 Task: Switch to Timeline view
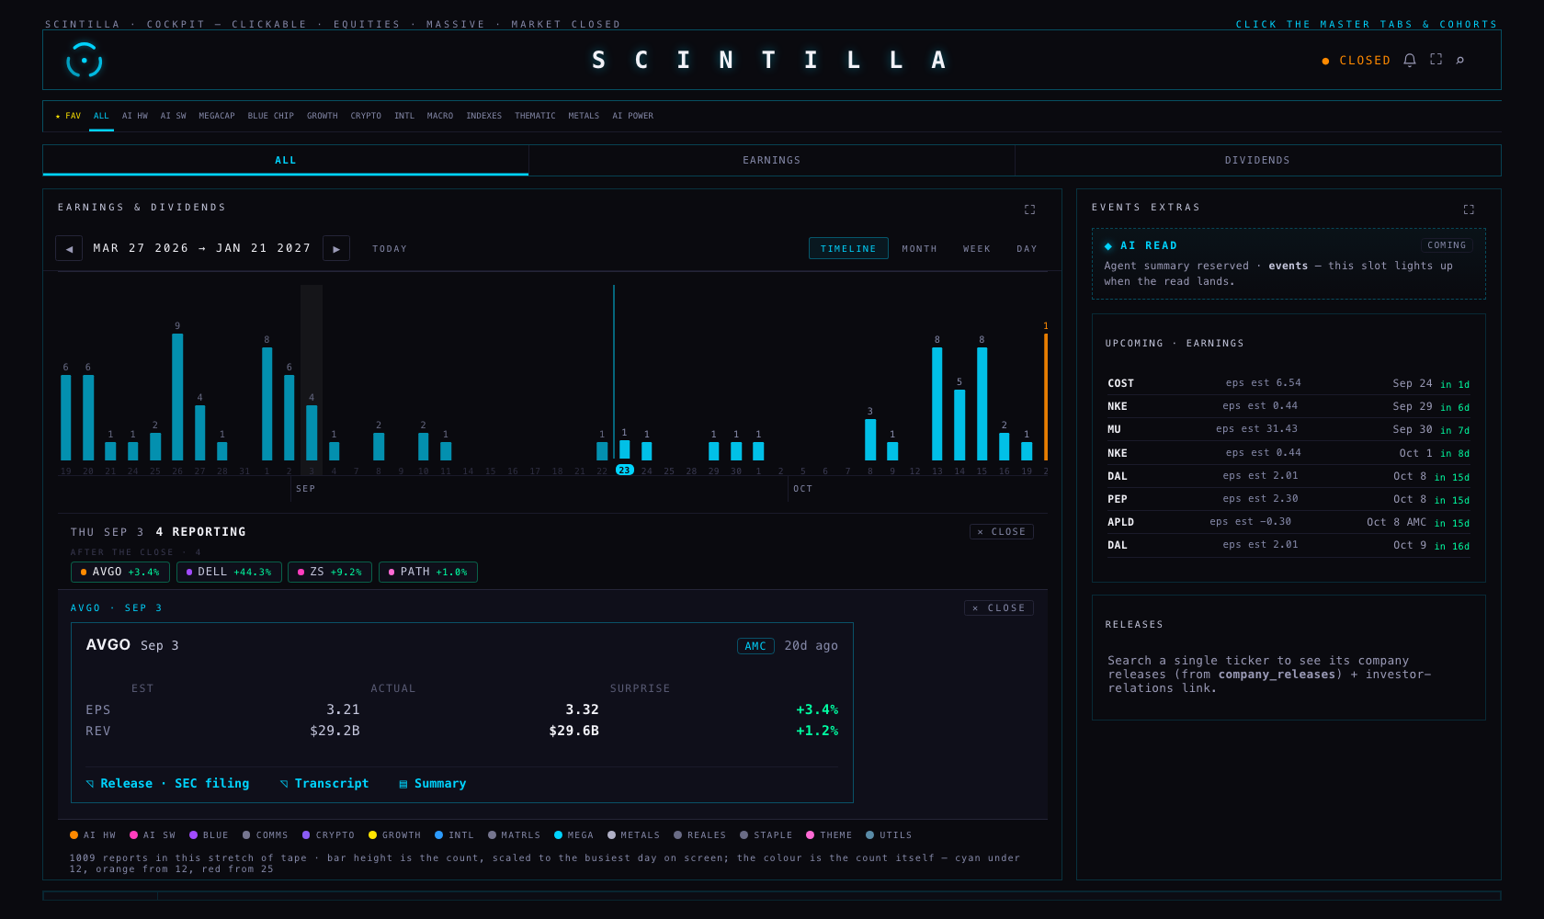(x=848, y=248)
